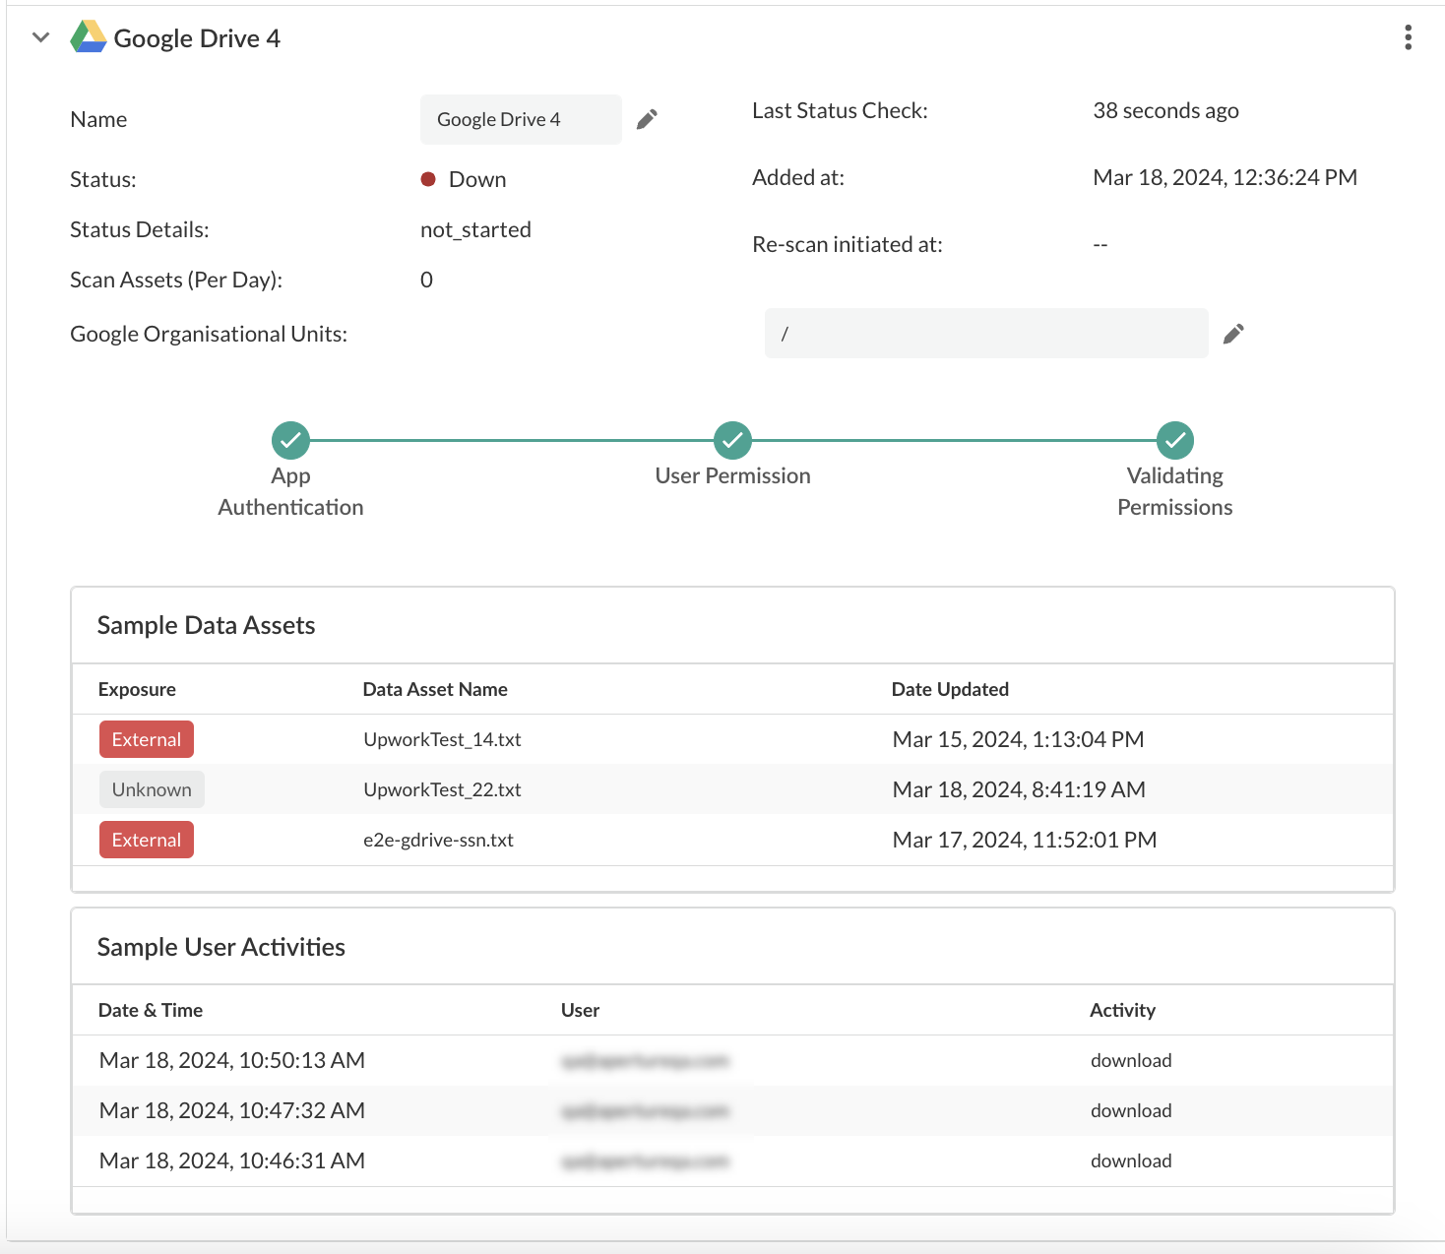Click the User Permission checkmark step
Image resolution: width=1445 pixels, height=1254 pixels.
(x=732, y=441)
